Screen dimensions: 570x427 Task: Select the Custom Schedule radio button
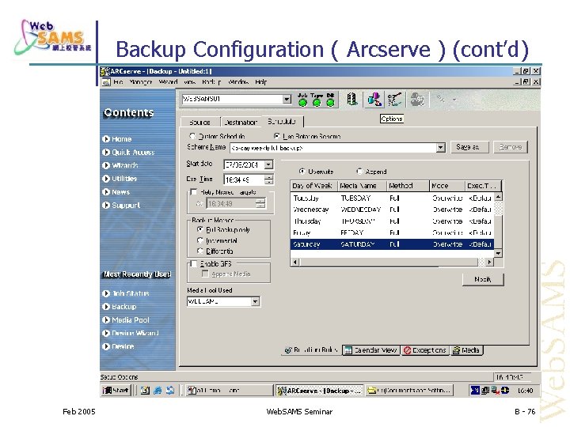(192, 136)
